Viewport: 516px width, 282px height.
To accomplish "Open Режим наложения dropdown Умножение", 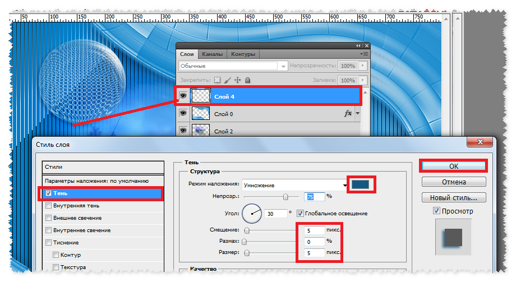I will (295, 185).
